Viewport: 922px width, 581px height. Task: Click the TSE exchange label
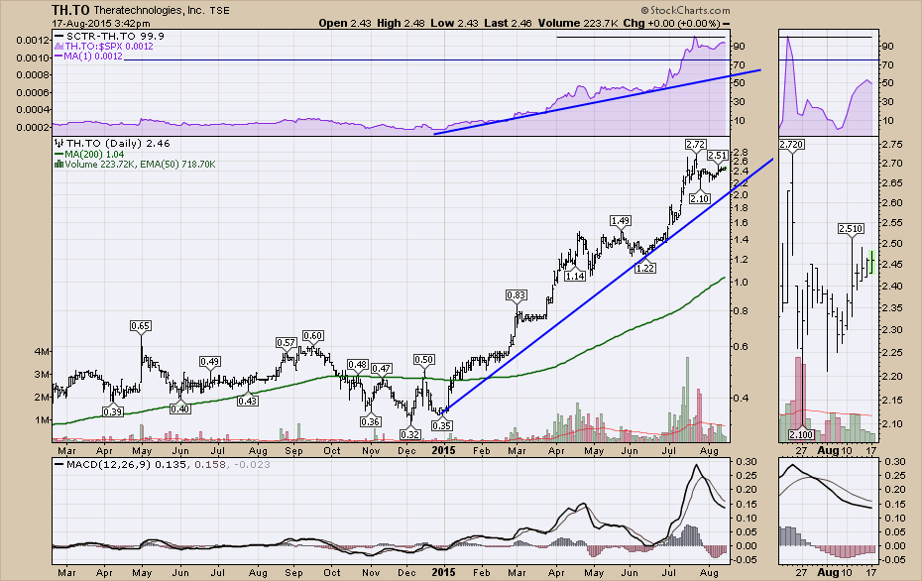tap(220, 11)
